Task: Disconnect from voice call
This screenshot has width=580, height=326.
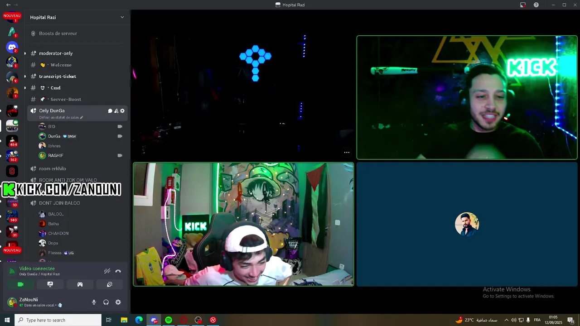Action: coord(118,271)
